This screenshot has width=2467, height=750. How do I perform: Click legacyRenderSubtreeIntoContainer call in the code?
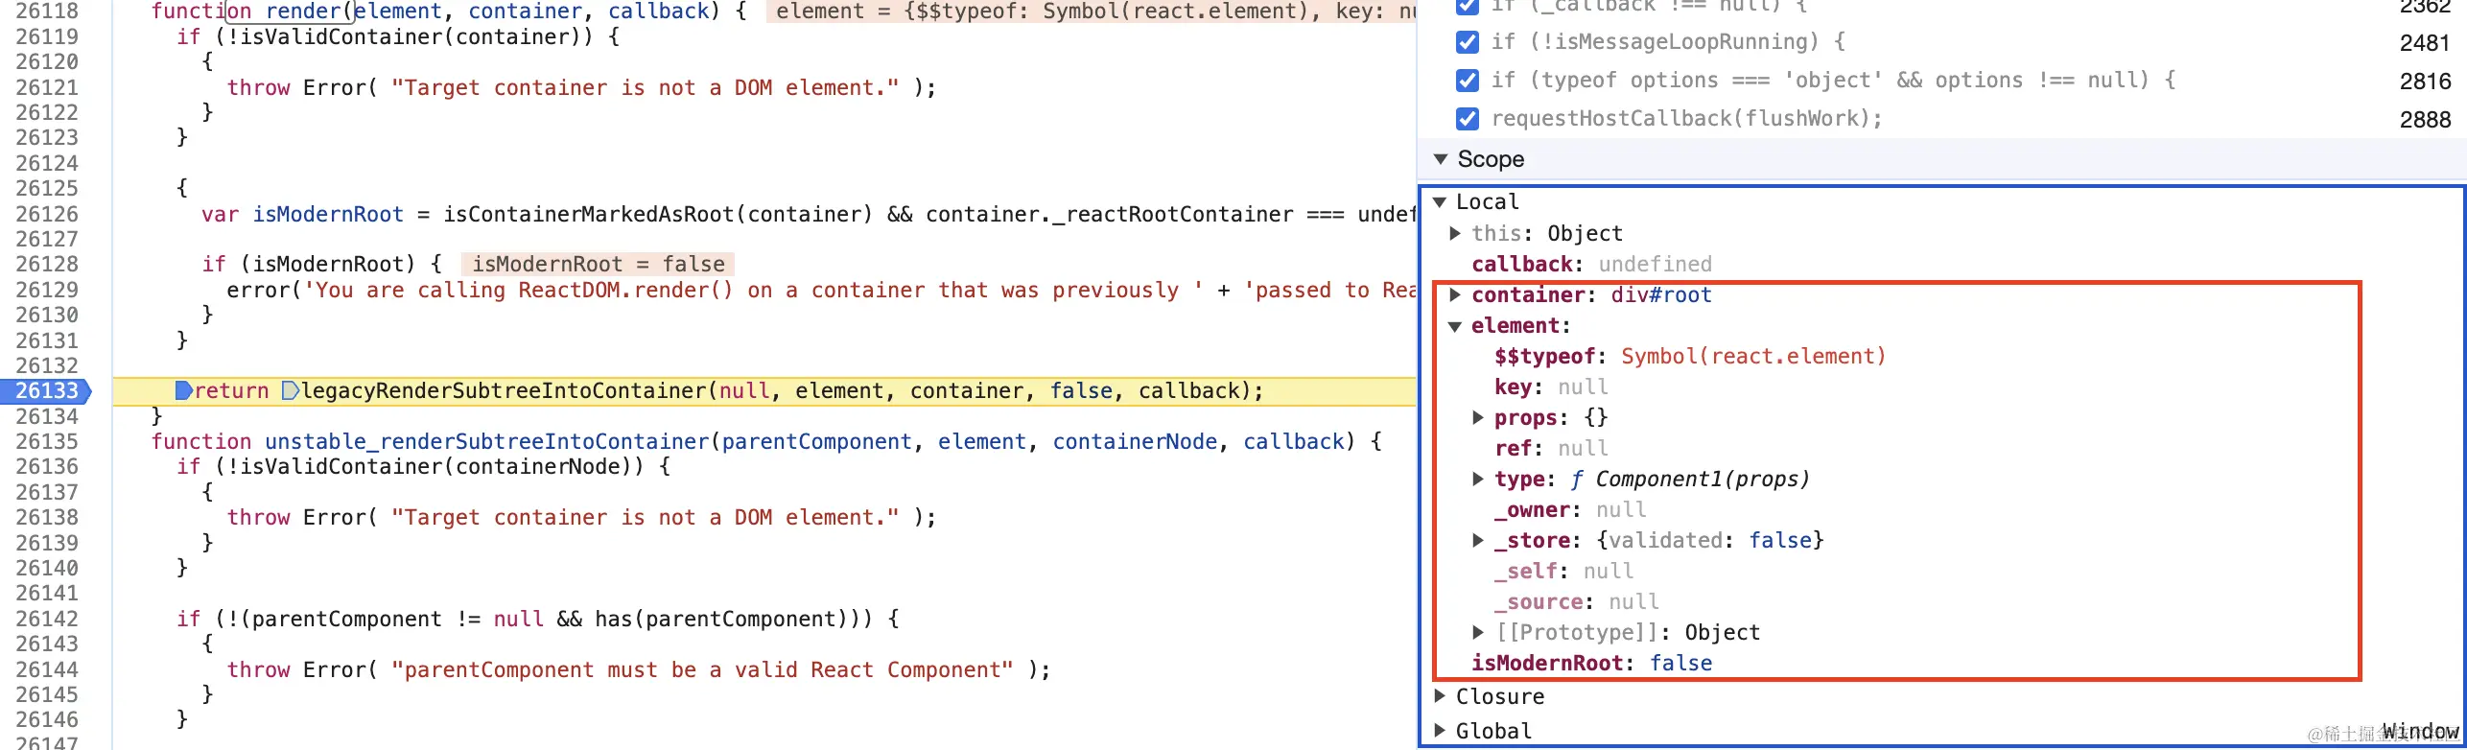(504, 390)
